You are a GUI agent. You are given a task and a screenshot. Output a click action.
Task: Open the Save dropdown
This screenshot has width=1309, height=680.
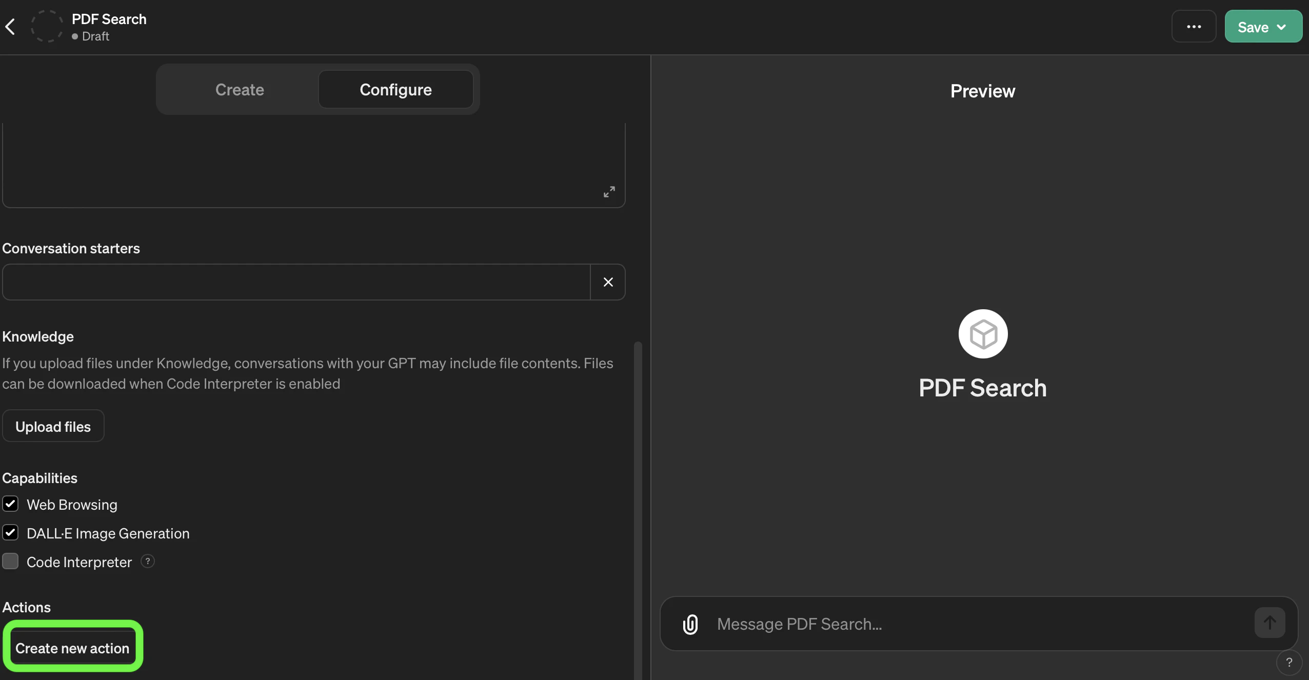(x=1263, y=27)
